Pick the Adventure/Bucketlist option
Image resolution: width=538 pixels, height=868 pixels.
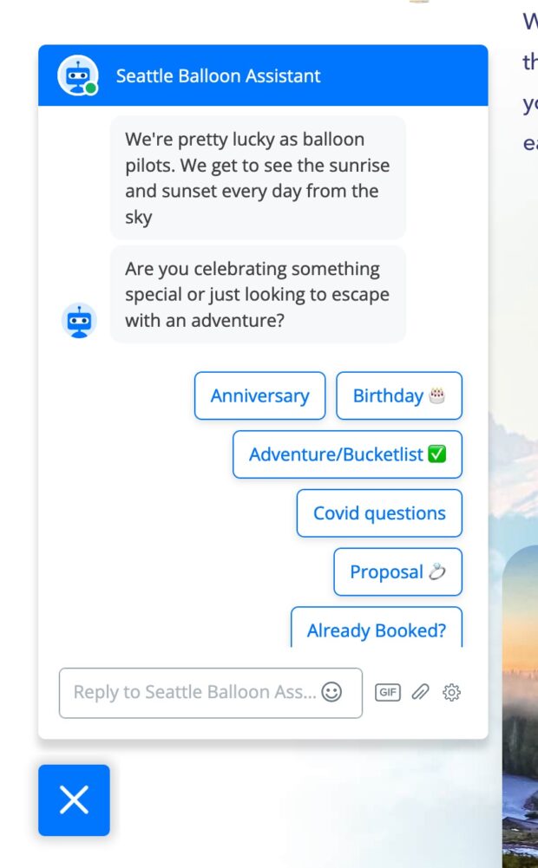click(x=347, y=454)
